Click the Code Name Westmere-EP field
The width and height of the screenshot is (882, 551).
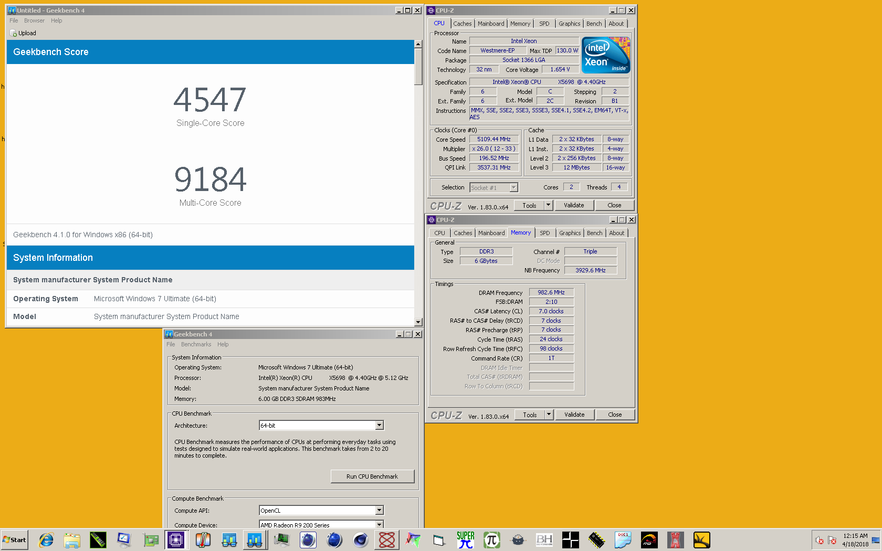tap(498, 50)
